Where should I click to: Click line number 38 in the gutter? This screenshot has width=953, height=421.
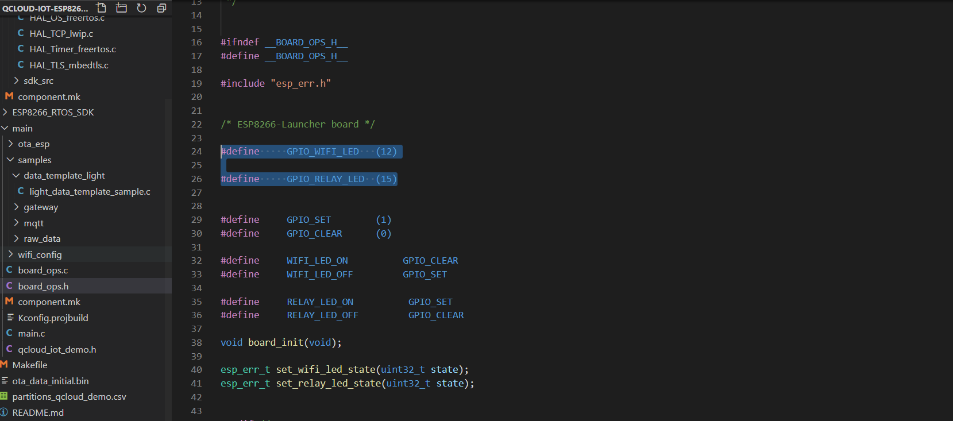(x=196, y=342)
